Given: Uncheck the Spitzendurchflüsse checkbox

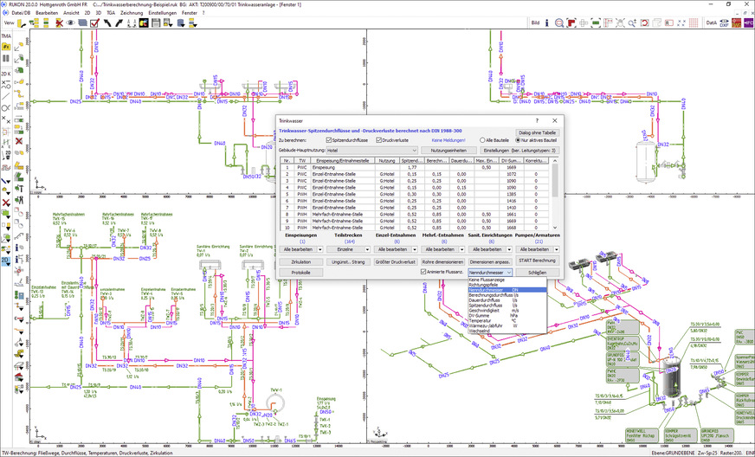Looking at the screenshot, I should click(x=327, y=139).
